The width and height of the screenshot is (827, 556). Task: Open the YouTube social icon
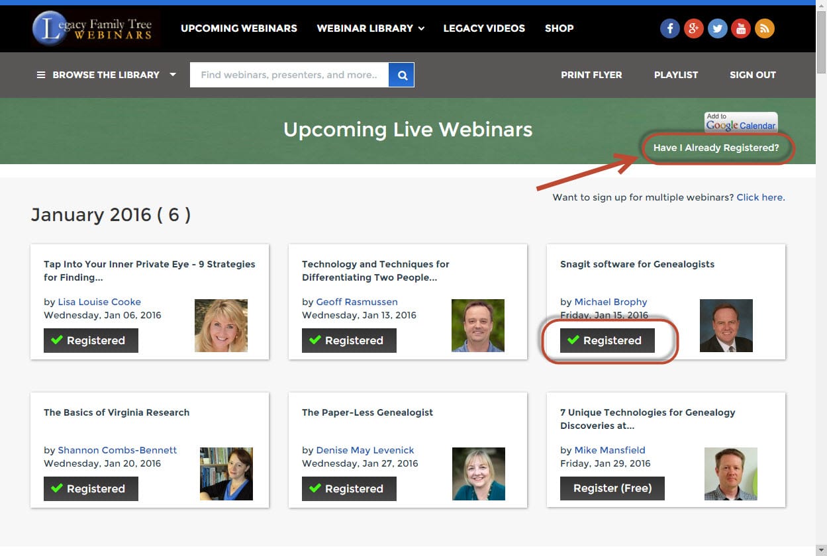click(741, 28)
